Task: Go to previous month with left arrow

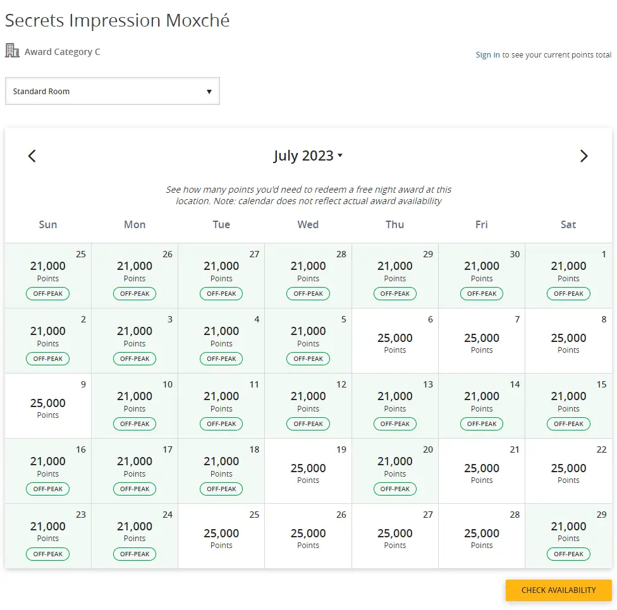Action: point(32,156)
